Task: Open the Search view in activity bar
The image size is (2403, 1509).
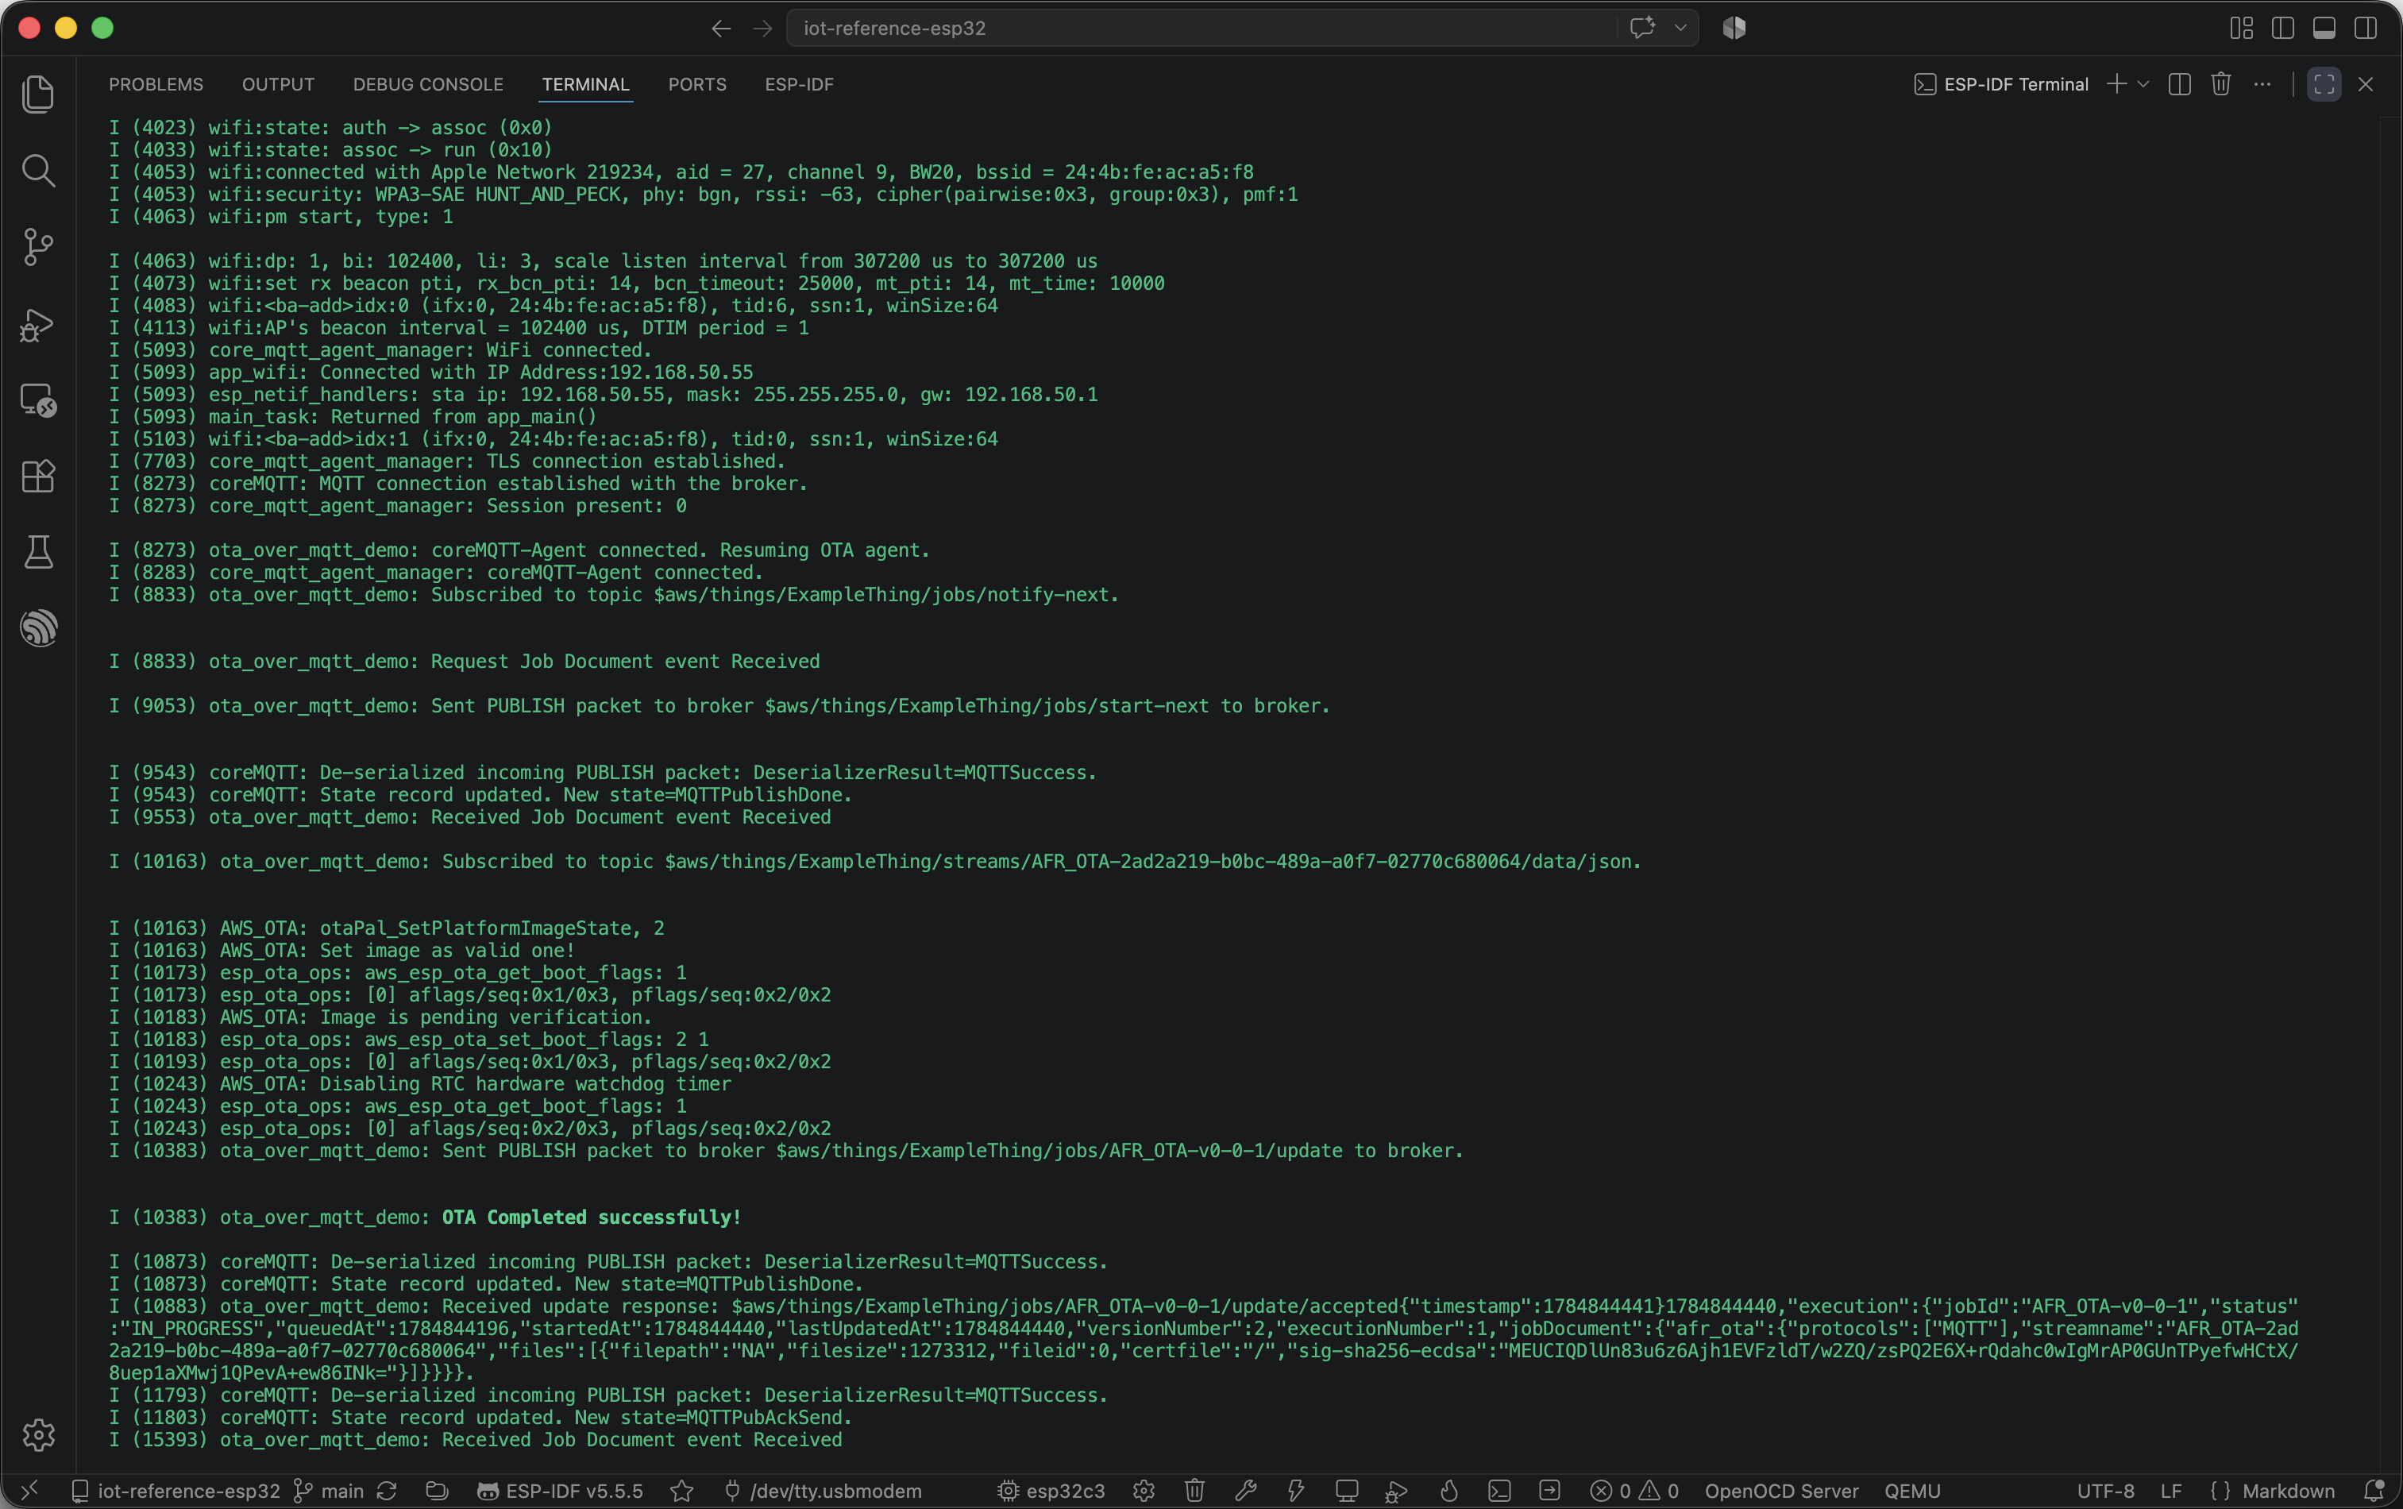Action: 38,171
